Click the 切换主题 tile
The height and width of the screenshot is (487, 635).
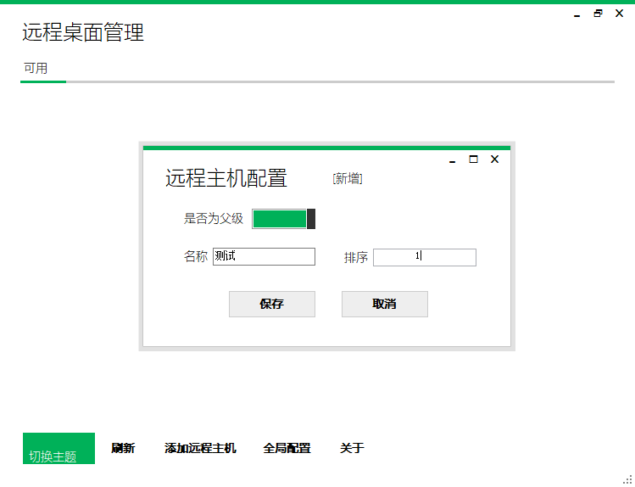58,448
